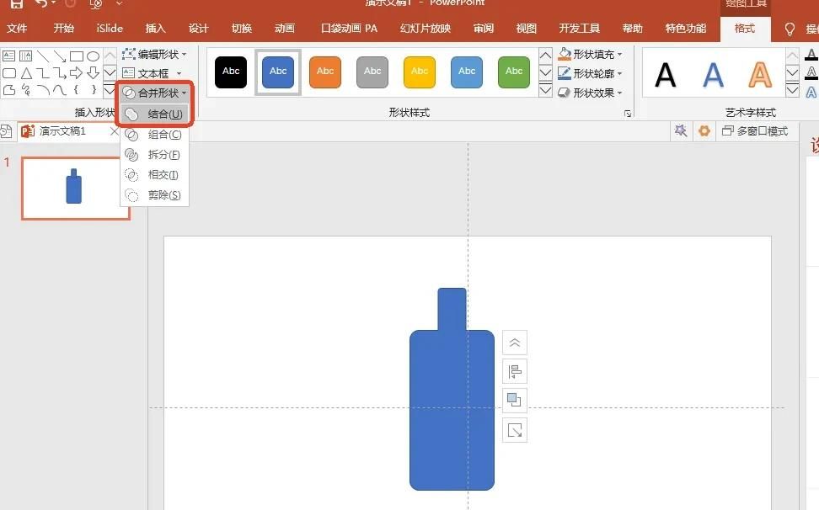
Task: Select the orange Abc shape style
Action: point(325,72)
